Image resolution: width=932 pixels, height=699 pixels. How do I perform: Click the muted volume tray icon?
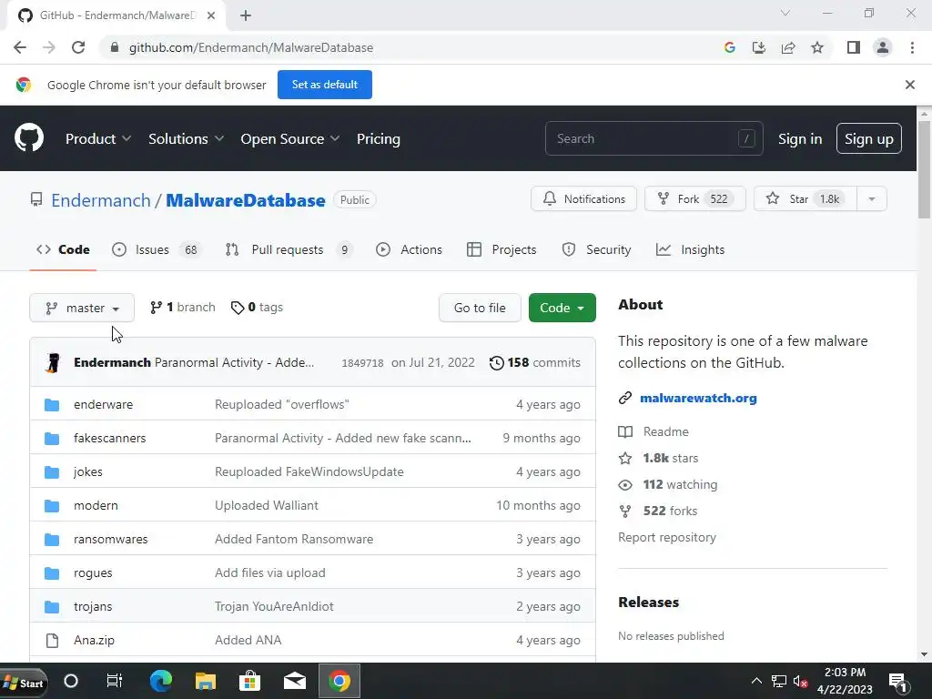800,681
